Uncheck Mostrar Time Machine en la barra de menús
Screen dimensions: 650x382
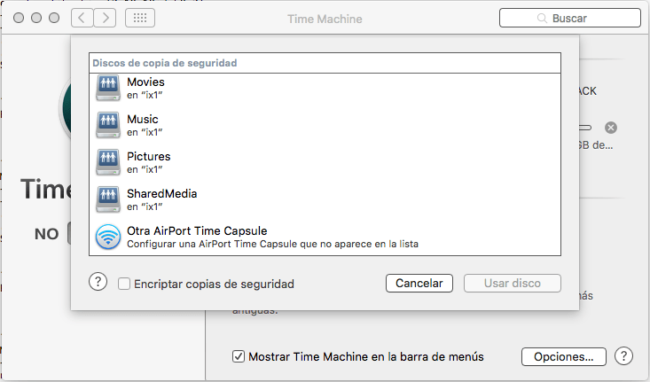(x=239, y=357)
